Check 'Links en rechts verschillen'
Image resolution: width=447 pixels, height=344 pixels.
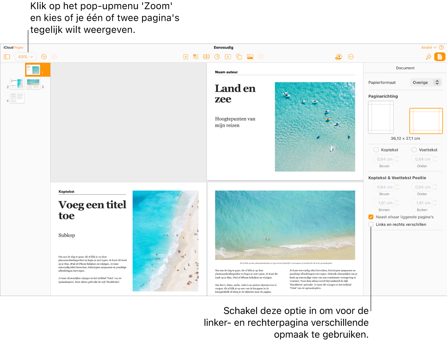click(x=371, y=224)
